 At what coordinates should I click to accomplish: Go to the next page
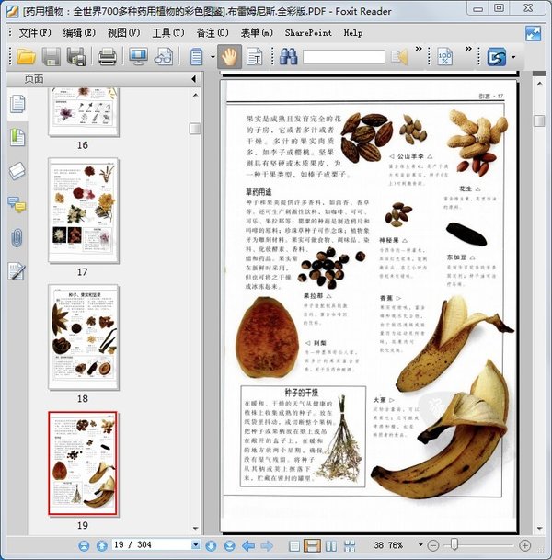pyautogui.click(x=211, y=545)
